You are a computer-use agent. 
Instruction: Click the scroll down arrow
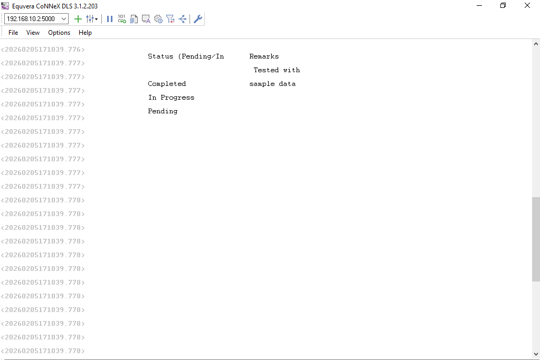[x=536, y=354]
